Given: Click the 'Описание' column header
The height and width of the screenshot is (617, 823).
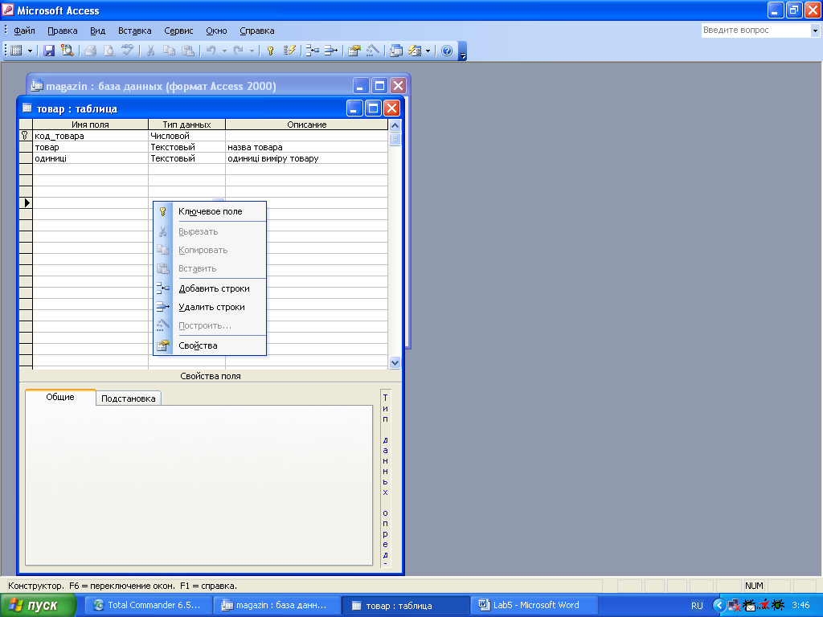Looking at the screenshot, I should pos(306,125).
